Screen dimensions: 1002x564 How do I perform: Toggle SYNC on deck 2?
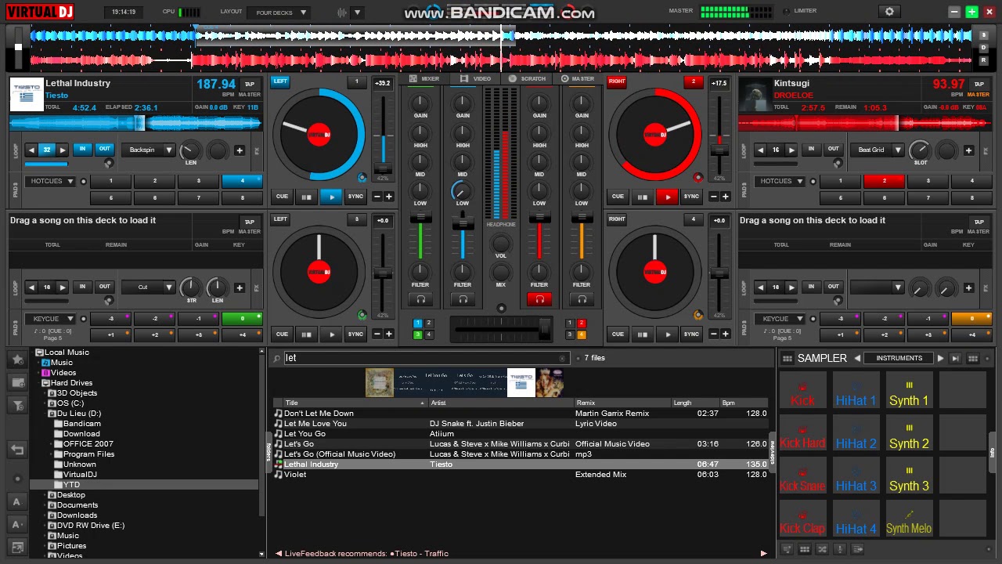[x=691, y=197]
